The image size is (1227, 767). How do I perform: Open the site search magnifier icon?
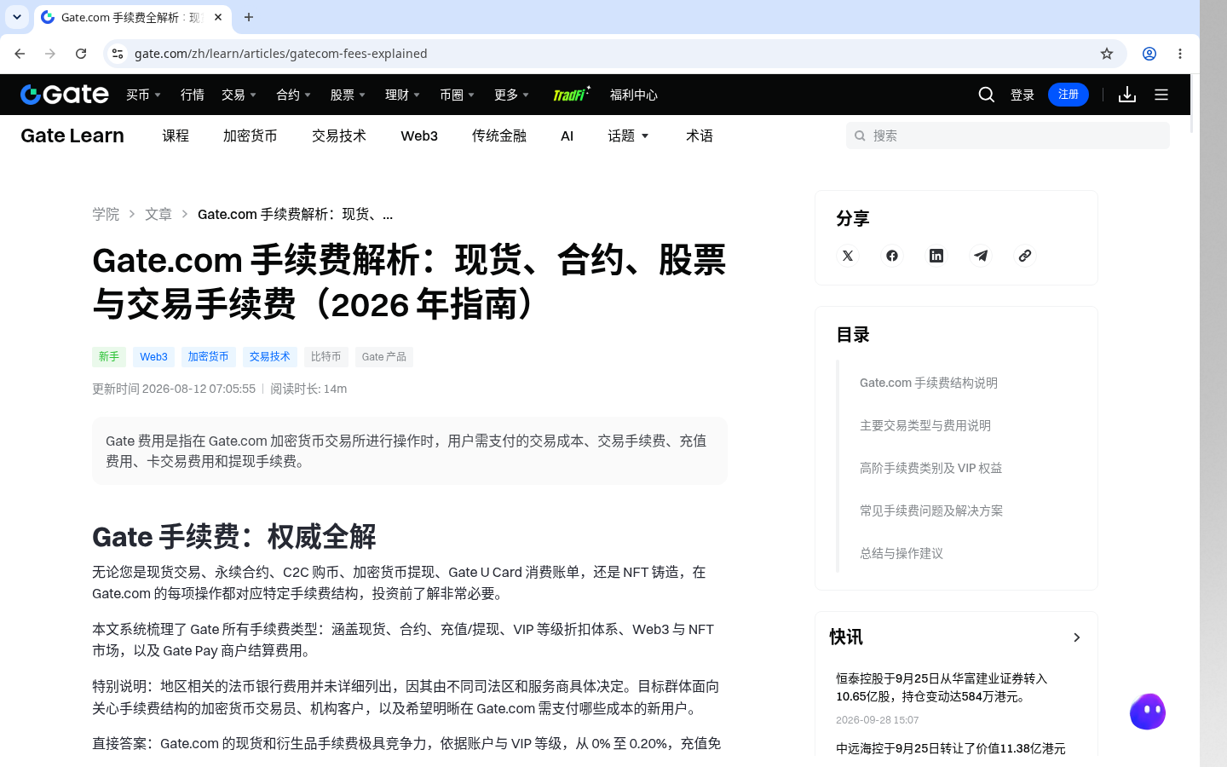987,95
